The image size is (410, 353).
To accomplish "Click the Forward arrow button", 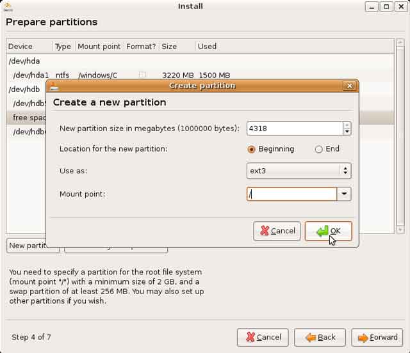I will tap(378, 337).
